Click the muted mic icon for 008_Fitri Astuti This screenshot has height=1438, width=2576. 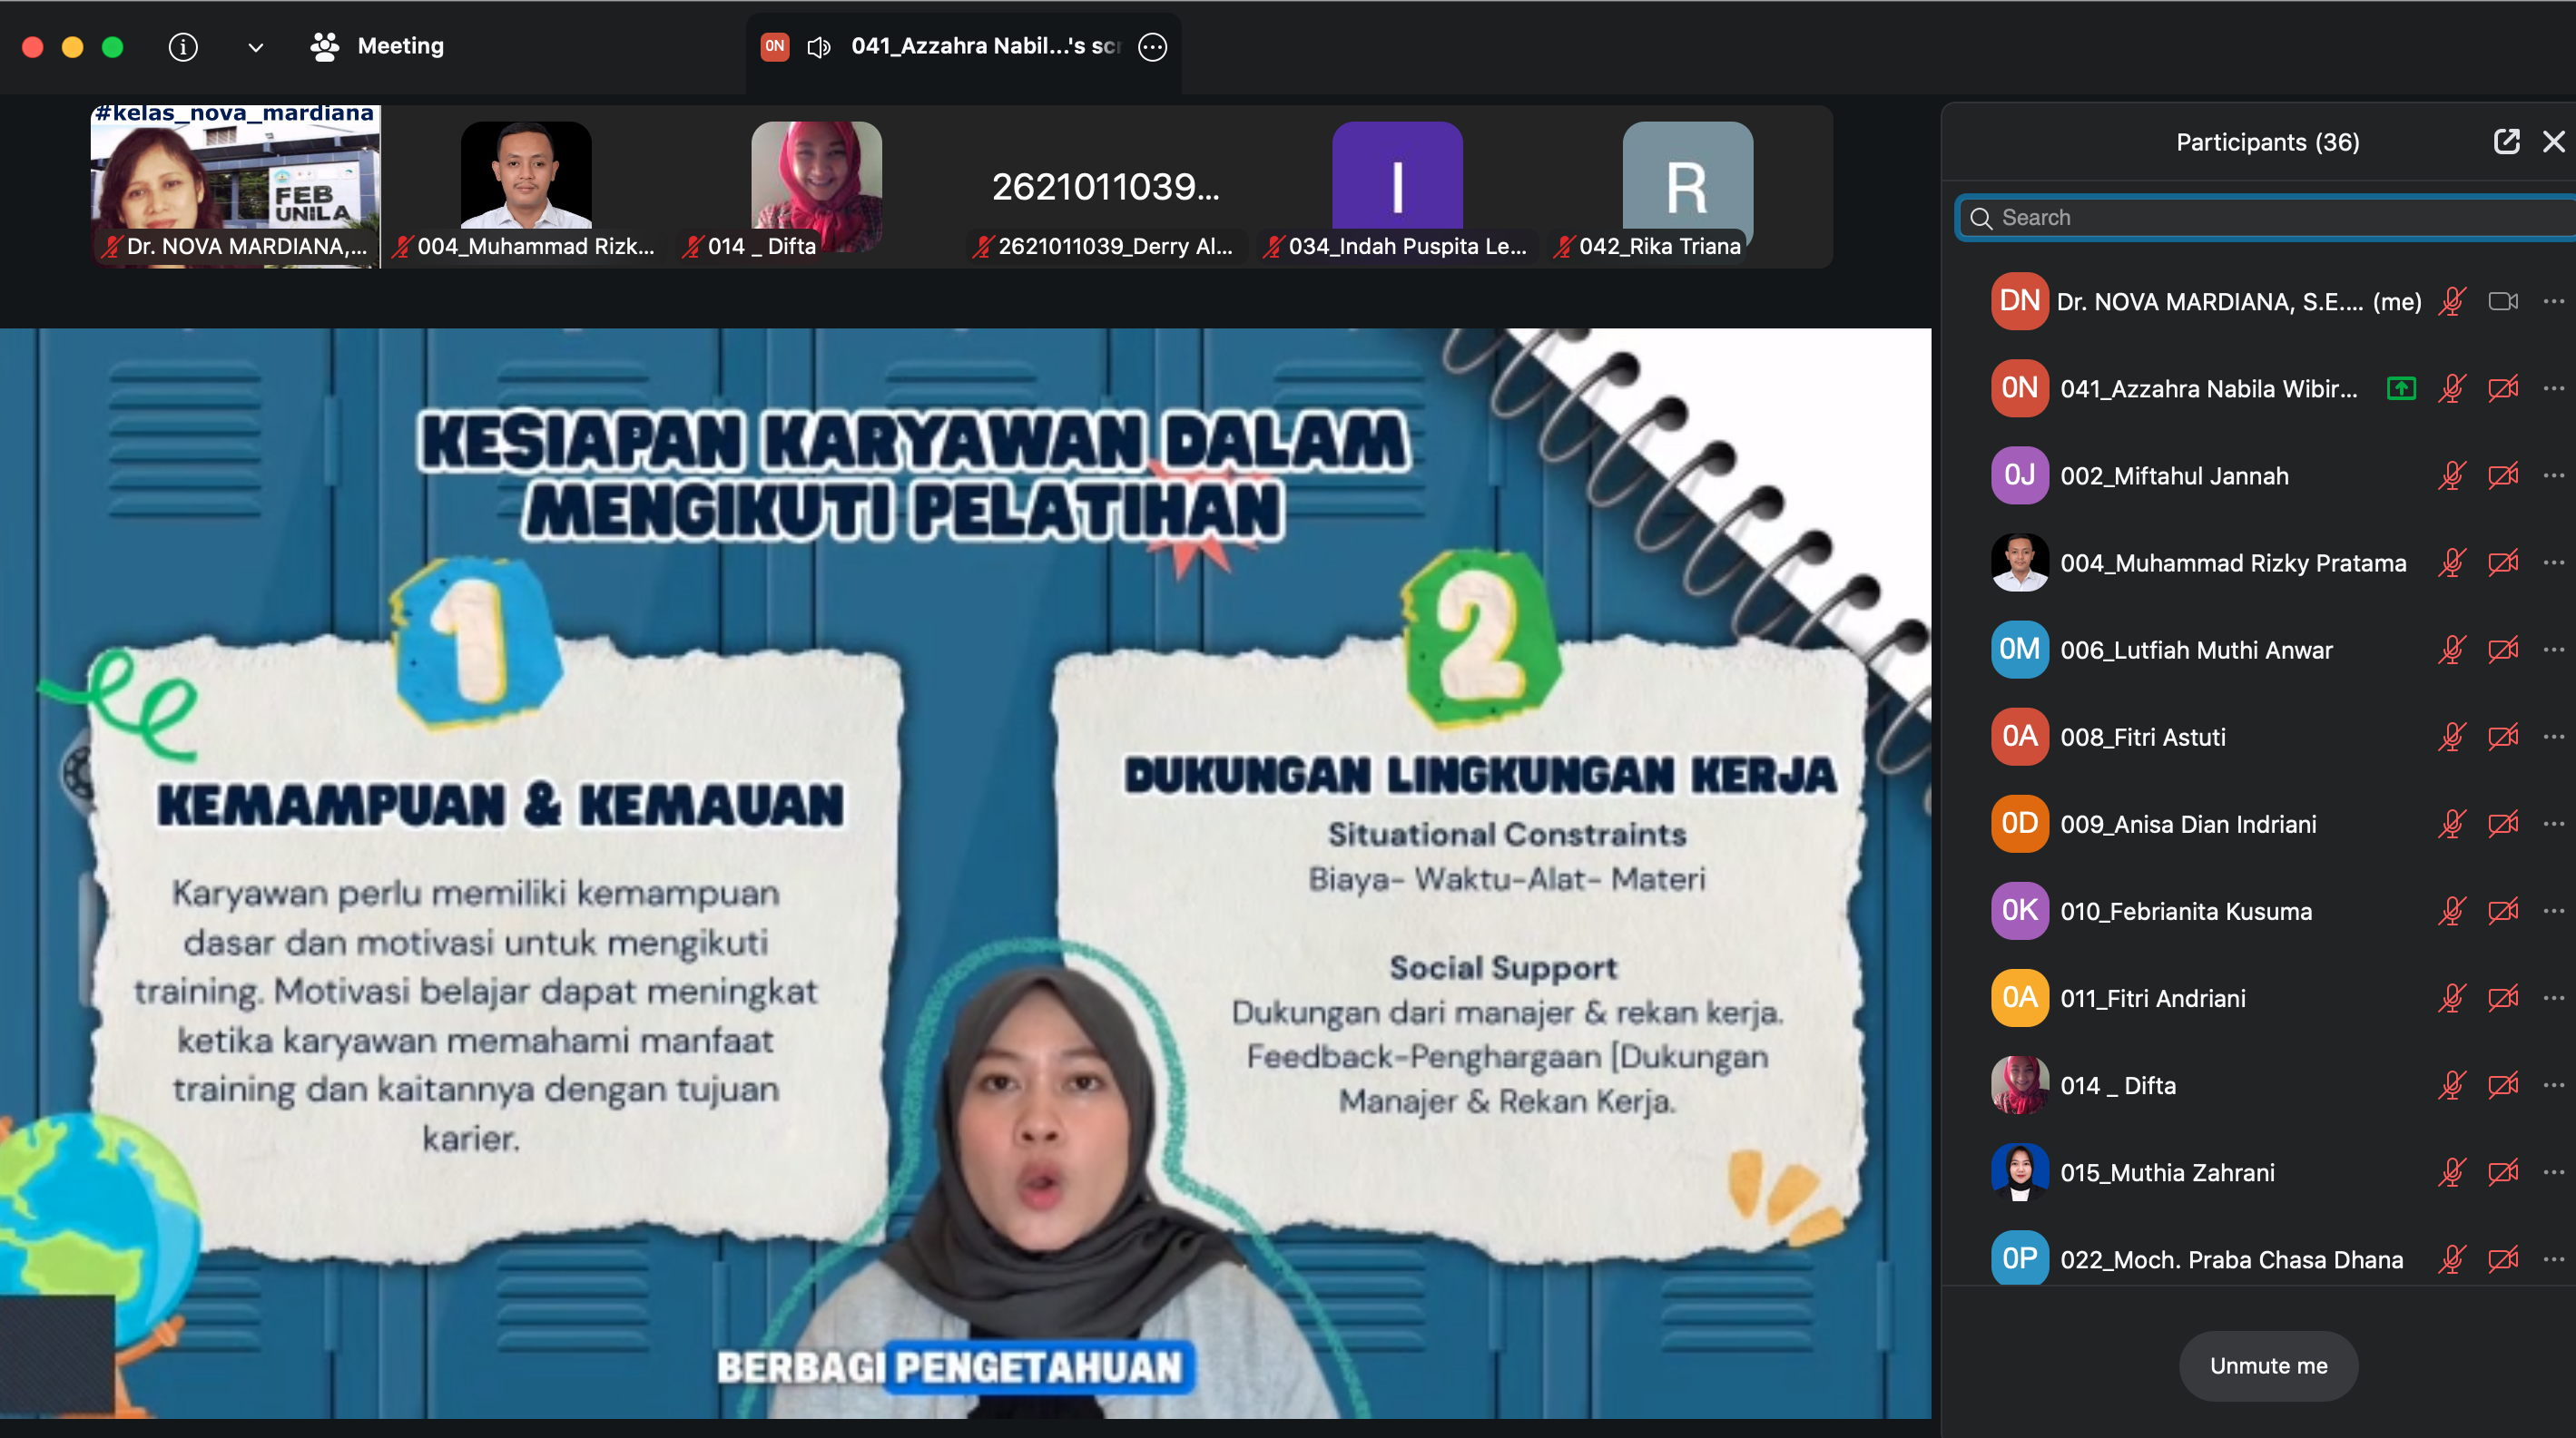pos(2452,737)
